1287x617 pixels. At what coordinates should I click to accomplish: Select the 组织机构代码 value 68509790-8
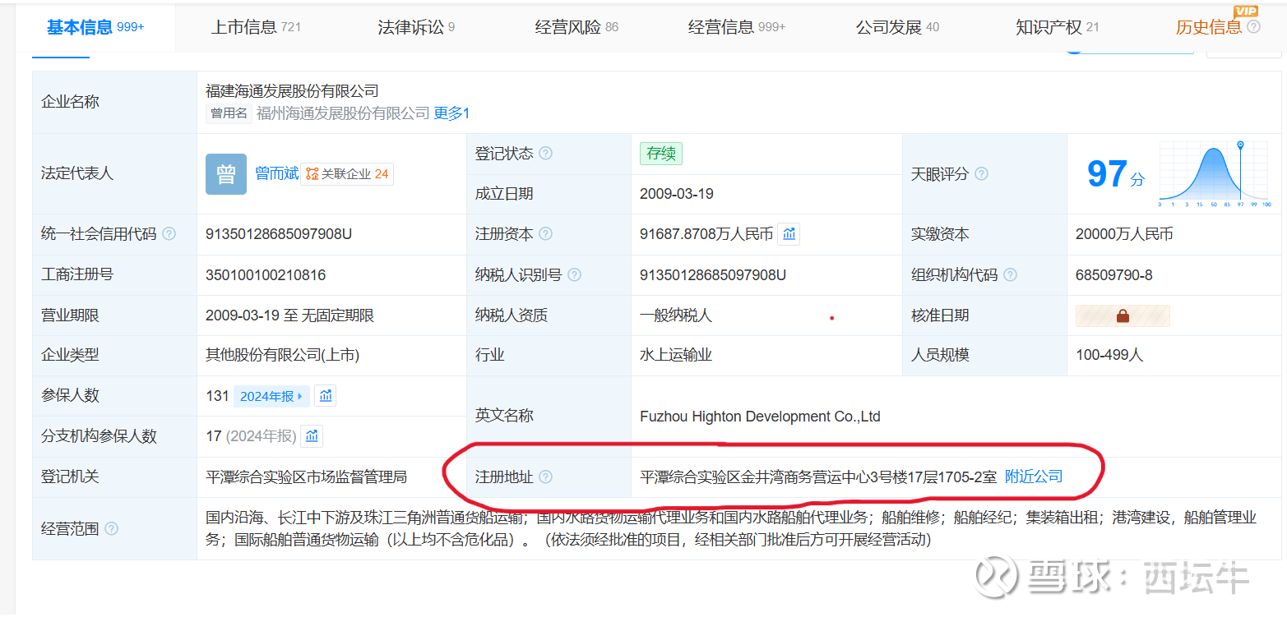tap(1114, 275)
